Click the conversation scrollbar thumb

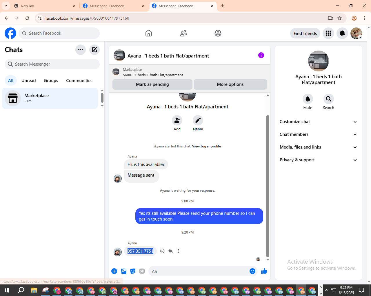268,186
